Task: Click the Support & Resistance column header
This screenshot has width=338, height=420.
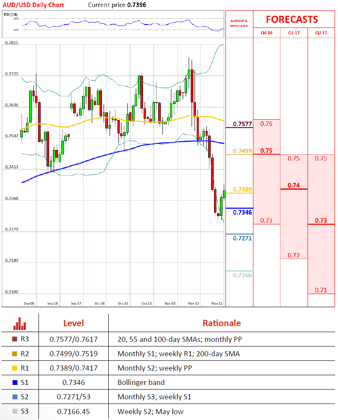Action: pos(239,23)
